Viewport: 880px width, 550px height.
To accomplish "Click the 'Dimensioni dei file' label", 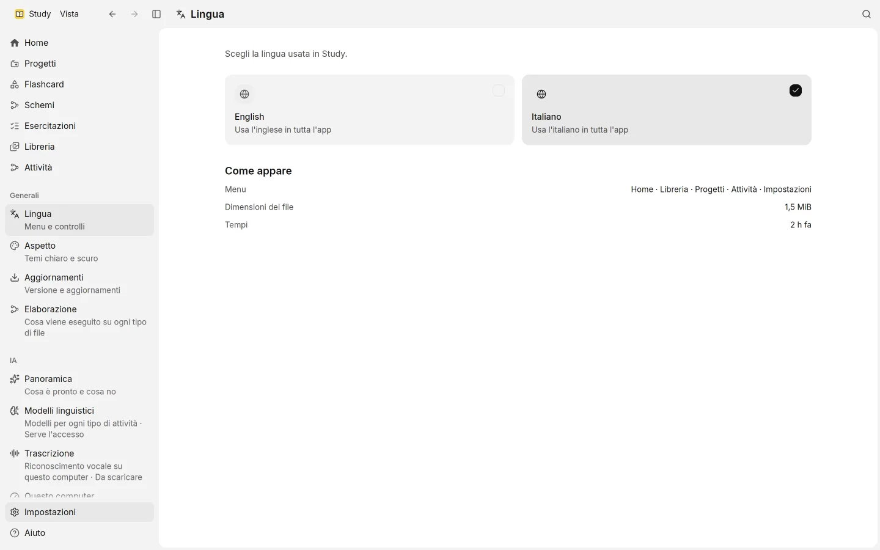I will (x=259, y=207).
